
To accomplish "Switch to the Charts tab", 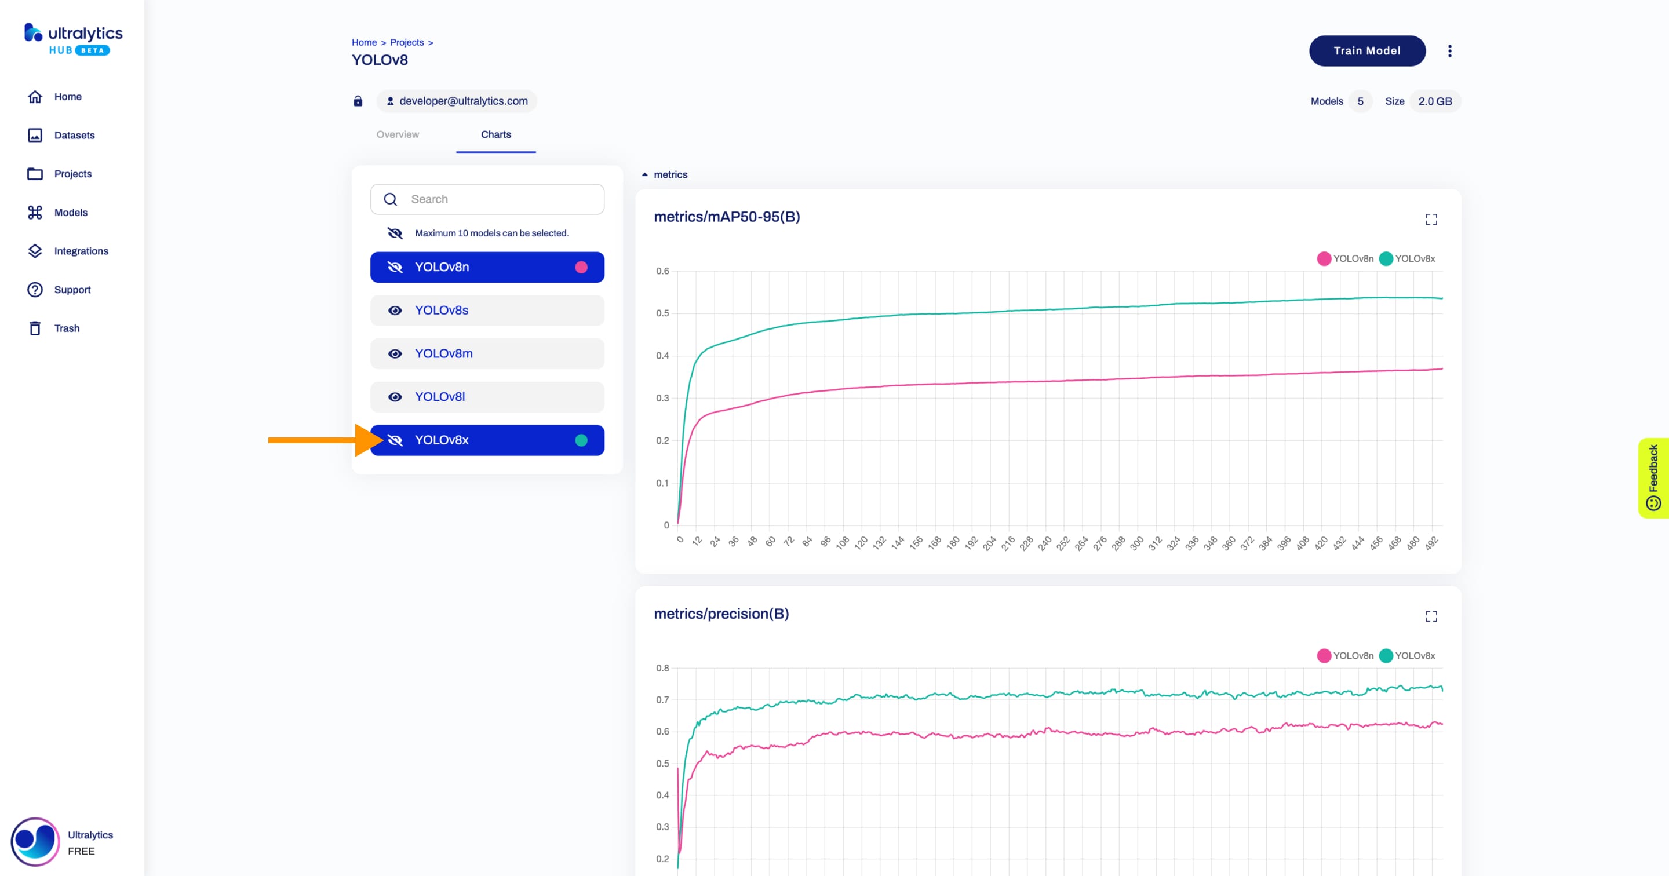I will pyautogui.click(x=495, y=134).
